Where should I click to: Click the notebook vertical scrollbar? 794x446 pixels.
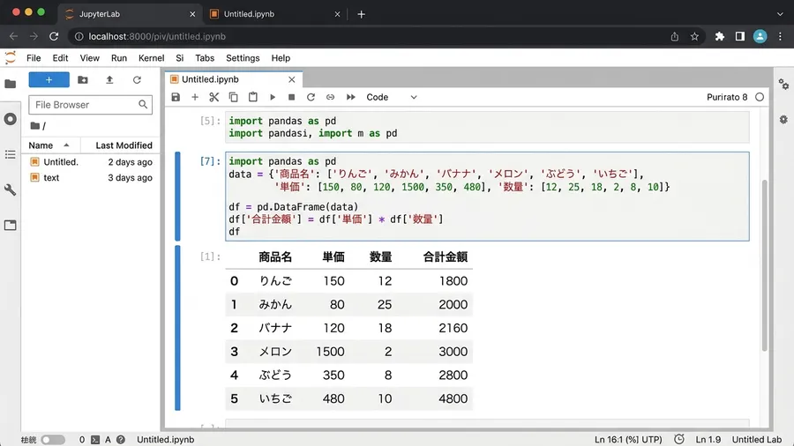(765, 265)
